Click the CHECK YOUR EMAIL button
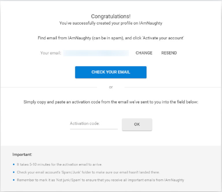 pos(111,72)
